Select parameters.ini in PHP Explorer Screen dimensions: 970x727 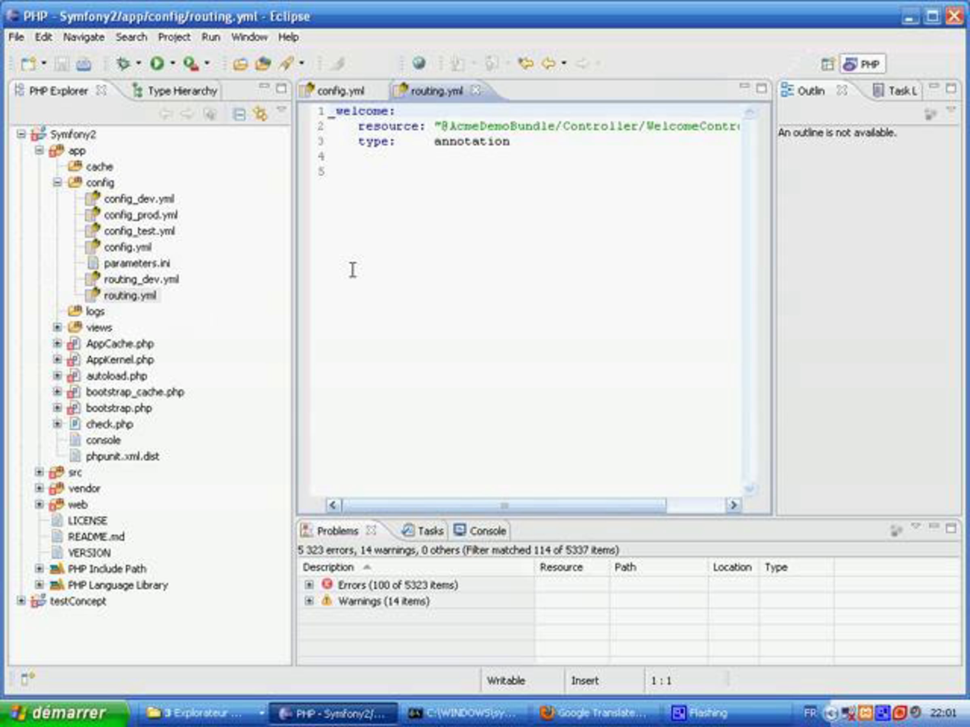point(137,263)
